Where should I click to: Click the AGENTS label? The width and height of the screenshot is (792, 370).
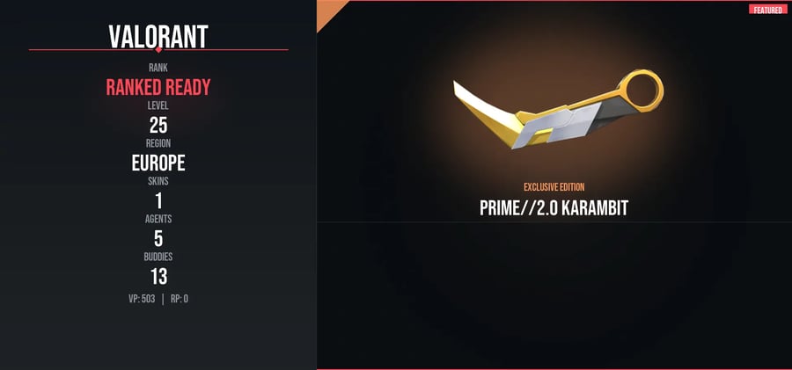158,219
